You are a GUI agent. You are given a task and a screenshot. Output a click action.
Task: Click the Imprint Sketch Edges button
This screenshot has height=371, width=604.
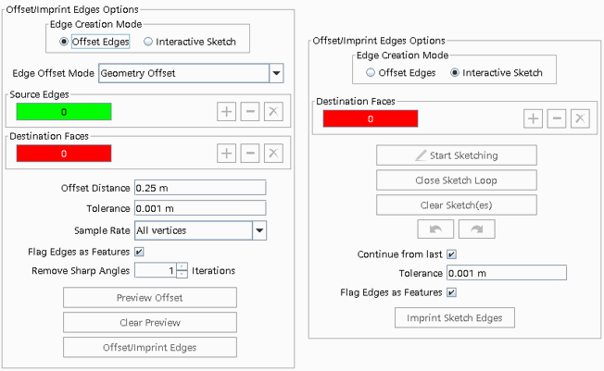[454, 318]
